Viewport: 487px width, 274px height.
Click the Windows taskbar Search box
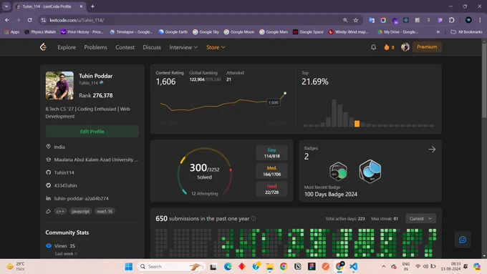point(171,267)
